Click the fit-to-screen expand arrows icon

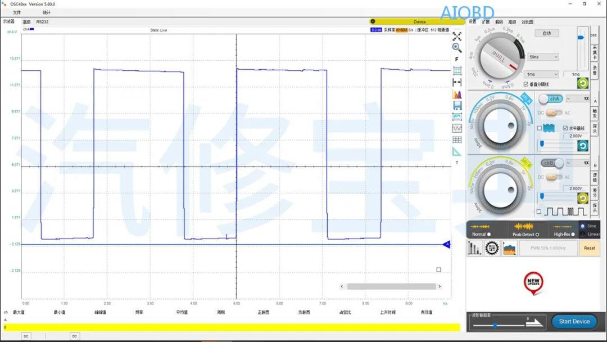(457, 37)
